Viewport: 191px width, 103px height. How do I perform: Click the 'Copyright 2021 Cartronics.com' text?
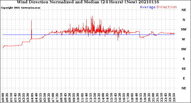20,8
